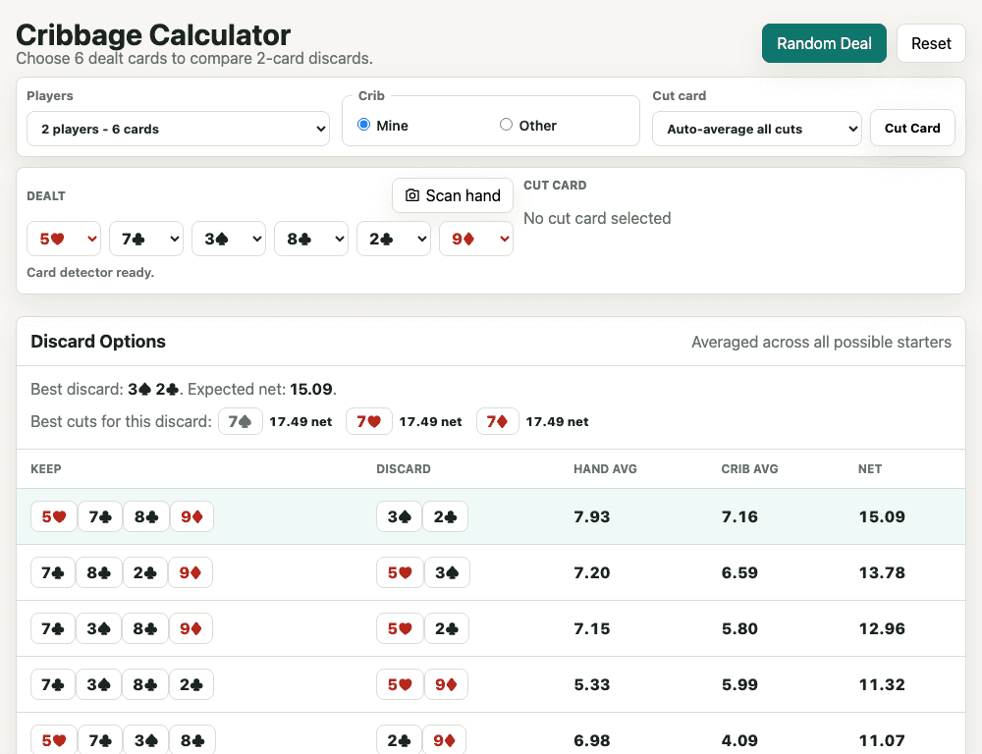The width and height of the screenshot is (982, 754).
Task: Click discarded 3 of spades in the 13.78 row
Action: (x=447, y=572)
